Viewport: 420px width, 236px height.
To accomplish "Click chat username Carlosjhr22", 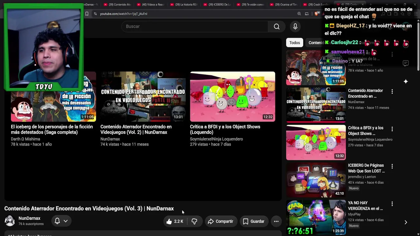I will 345,42.
